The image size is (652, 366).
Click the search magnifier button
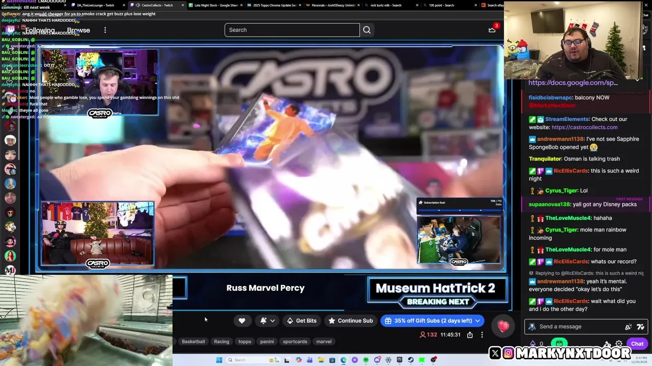[x=367, y=30]
